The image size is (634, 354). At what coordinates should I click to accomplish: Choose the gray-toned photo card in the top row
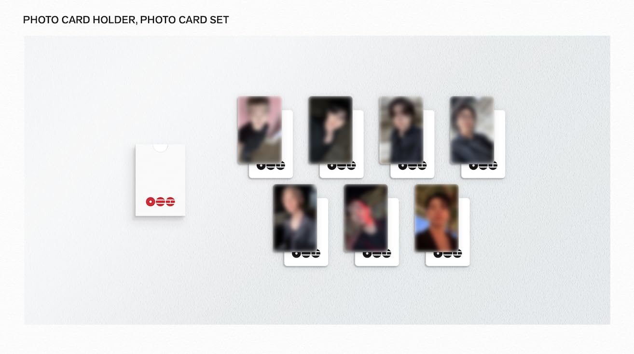[472, 130]
